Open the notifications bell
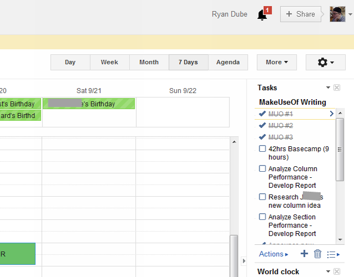Viewport: 354px width, 277px height. [x=263, y=15]
